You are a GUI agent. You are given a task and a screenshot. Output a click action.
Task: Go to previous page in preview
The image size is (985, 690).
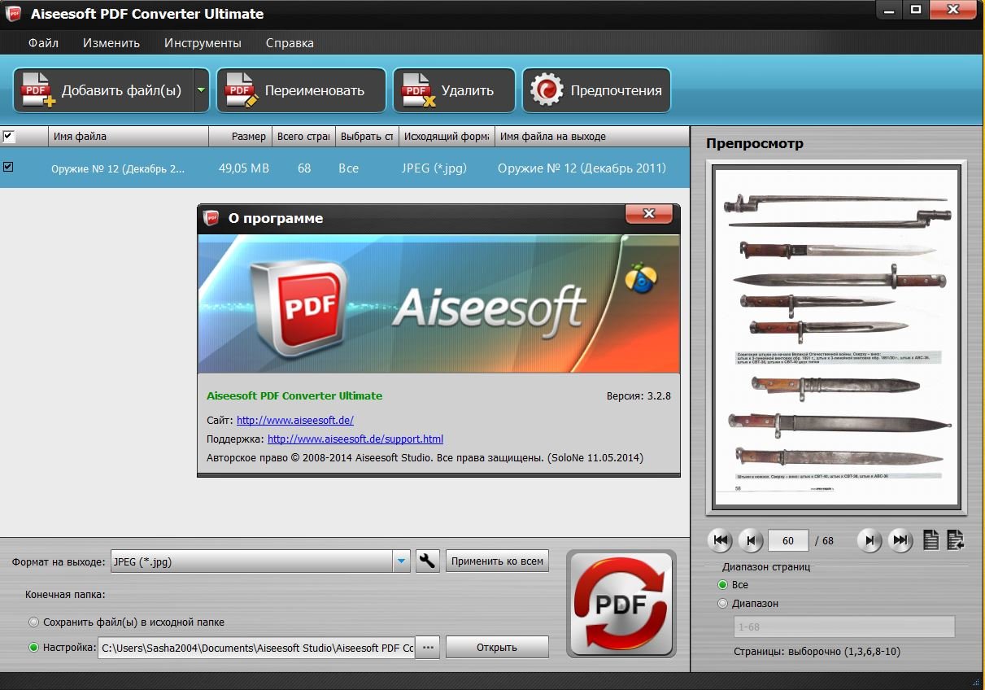pyautogui.click(x=751, y=540)
